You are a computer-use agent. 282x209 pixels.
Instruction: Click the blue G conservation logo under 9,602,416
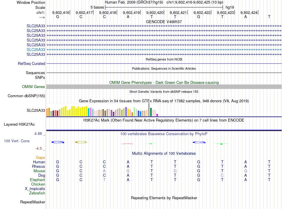pyautogui.click(x=58, y=142)
